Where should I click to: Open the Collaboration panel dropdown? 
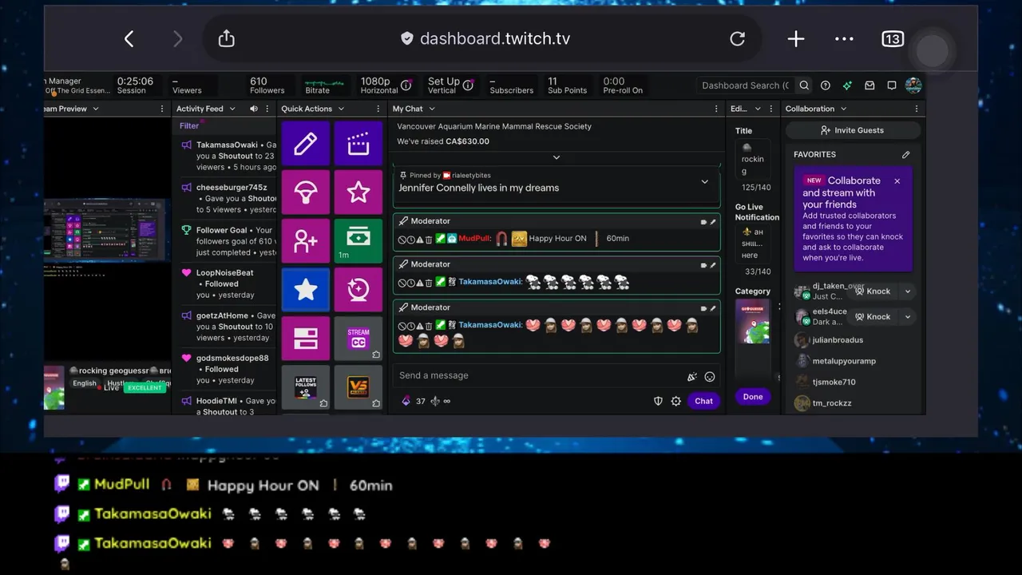(843, 109)
